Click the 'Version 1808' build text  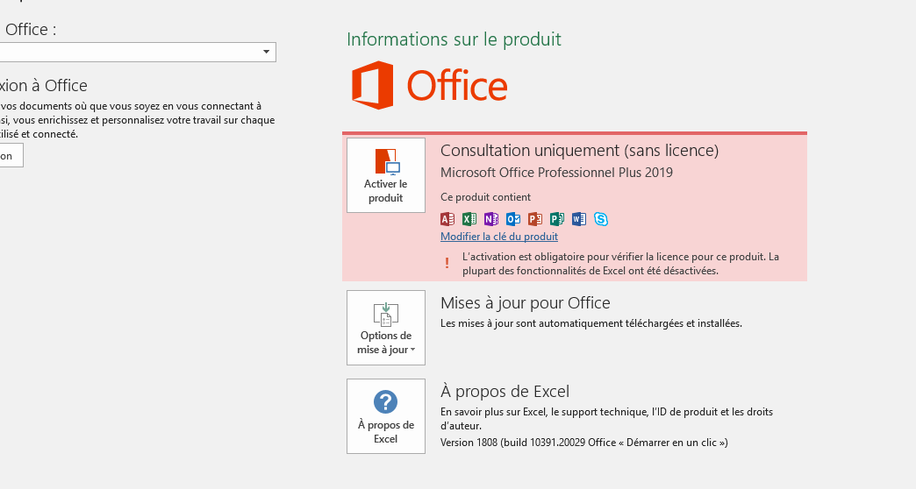pos(584,443)
